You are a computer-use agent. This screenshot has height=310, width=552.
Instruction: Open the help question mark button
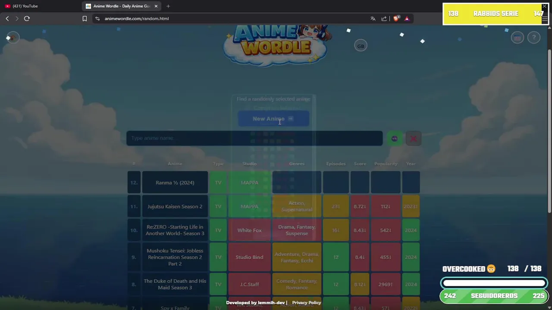(534, 38)
